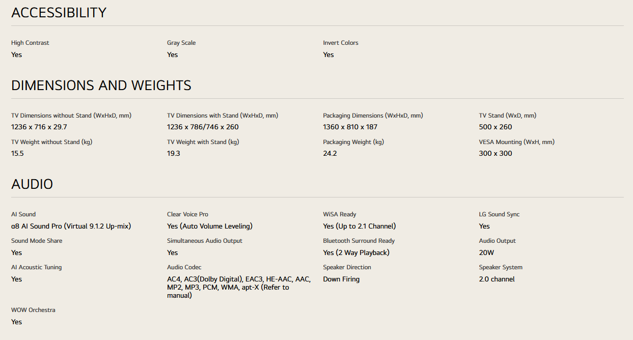Select the Yes (2 Way Playback) value
The height and width of the screenshot is (340, 633).
[356, 252]
